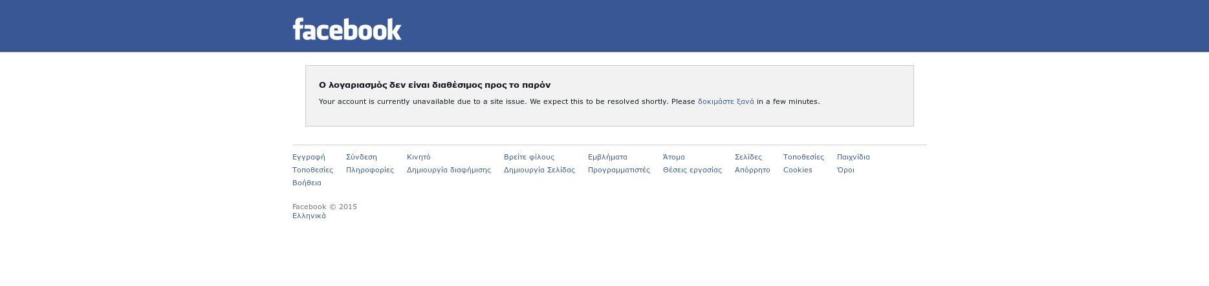Open the Όροι terms link
This screenshot has height=286, width=1209.
pyautogui.click(x=845, y=170)
